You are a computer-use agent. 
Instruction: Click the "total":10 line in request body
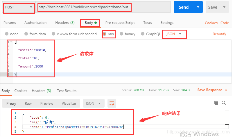click(28, 58)
